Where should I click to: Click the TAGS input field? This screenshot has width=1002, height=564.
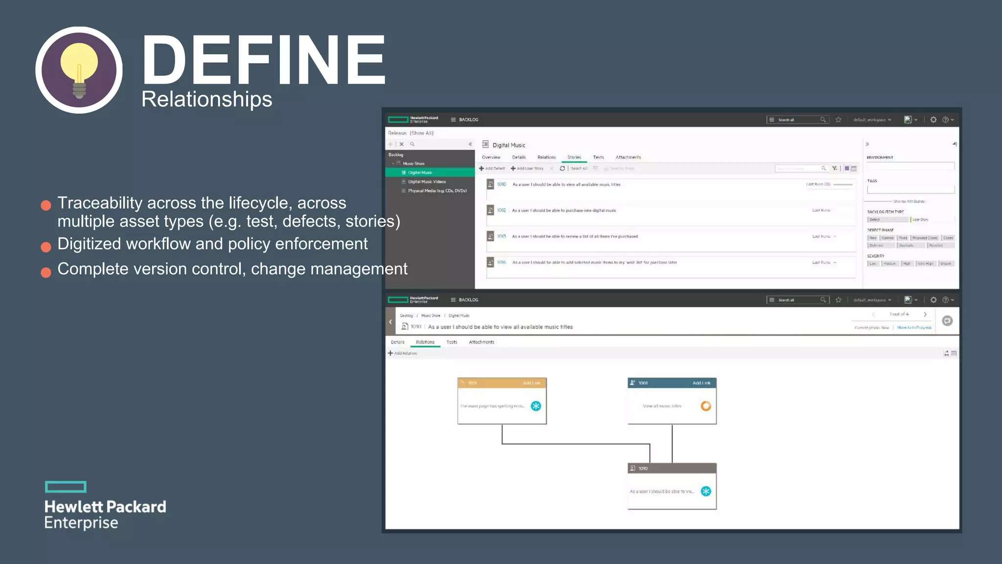click(x=911, y=189)
